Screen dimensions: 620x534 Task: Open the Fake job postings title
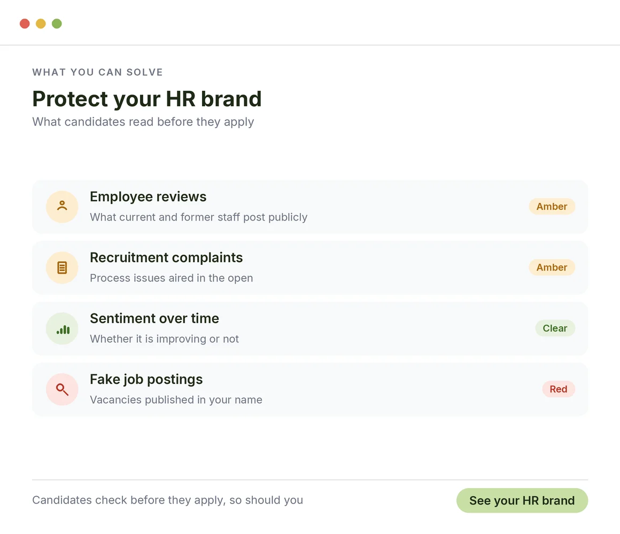[146, 379]
